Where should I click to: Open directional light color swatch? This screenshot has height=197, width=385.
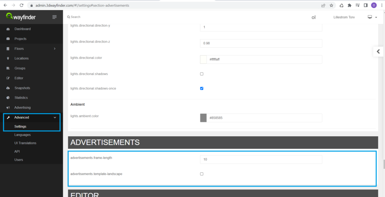[x=203, y=59]
